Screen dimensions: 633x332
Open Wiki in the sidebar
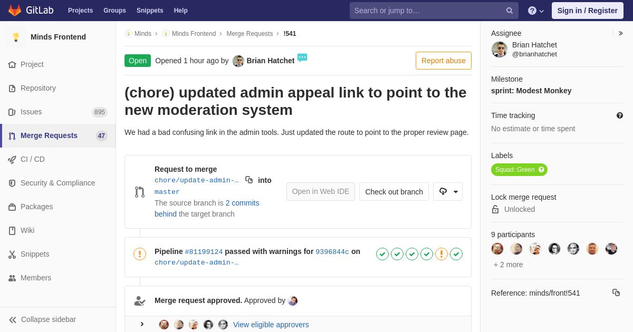tap(58, 230)
